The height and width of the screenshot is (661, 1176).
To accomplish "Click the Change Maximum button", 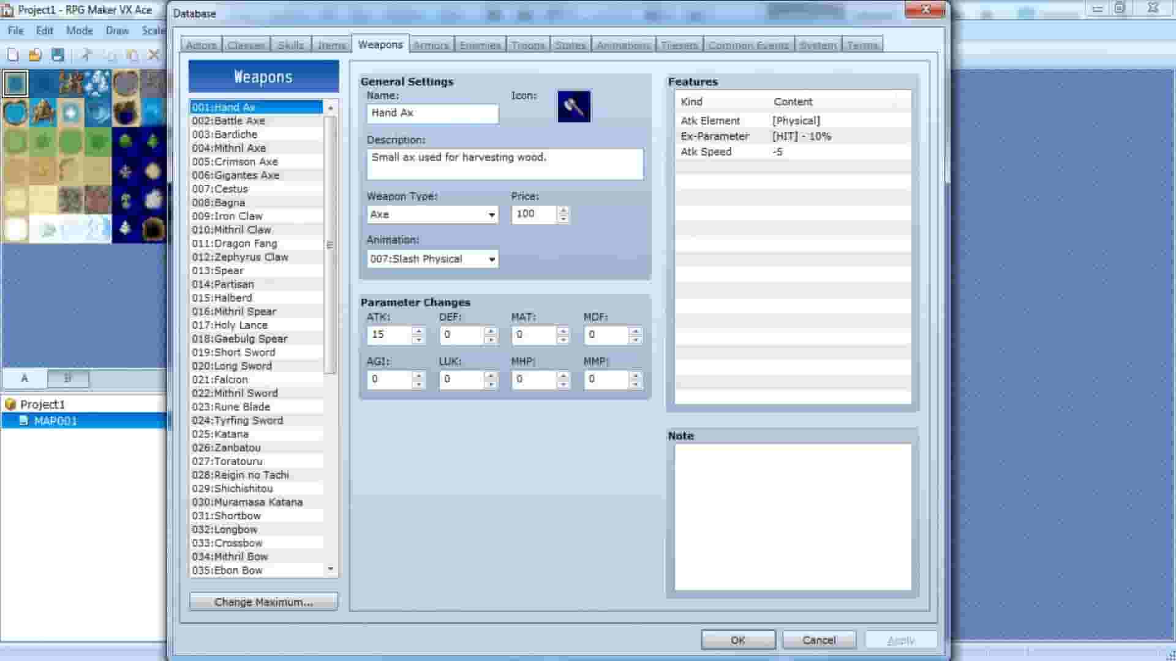I will 263,602.
